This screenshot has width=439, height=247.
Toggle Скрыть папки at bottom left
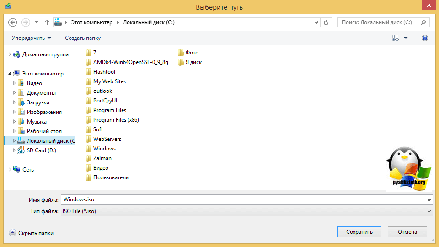[31, 233]
